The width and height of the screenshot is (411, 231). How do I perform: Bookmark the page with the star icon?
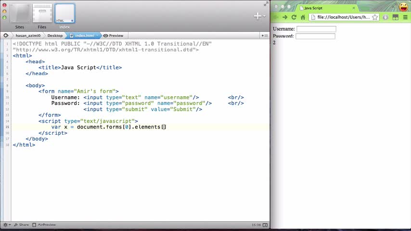(x=375, y=17)
